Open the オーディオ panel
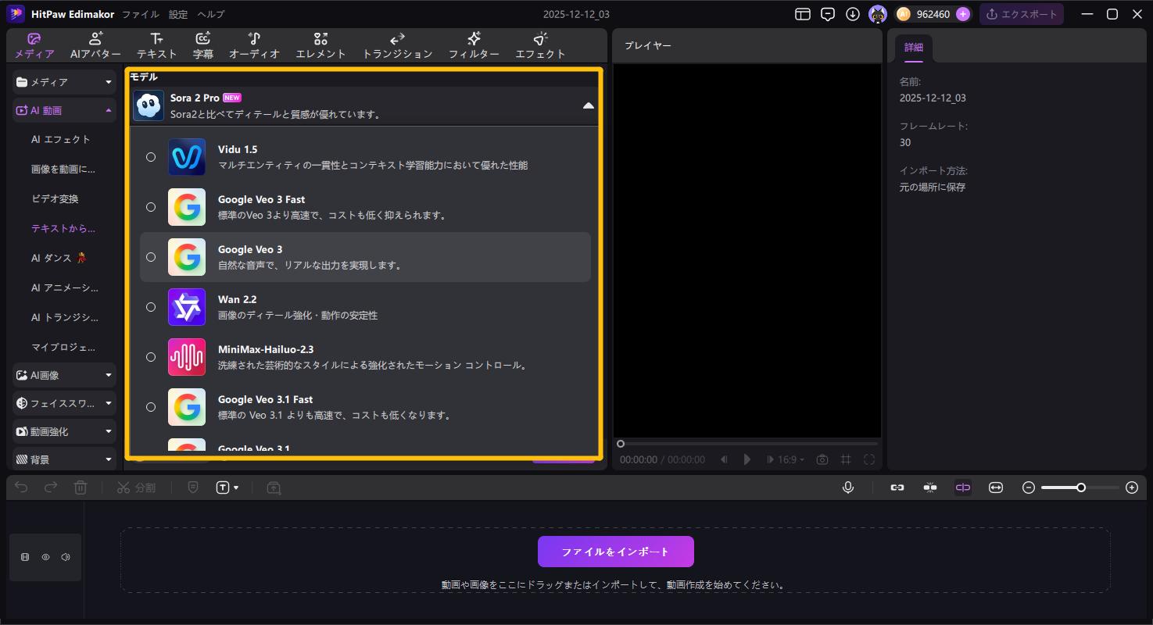Viewport: 1153px width, 625px height. 254,45
